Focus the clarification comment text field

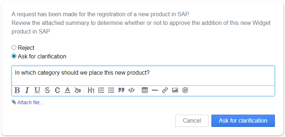(x=143, y=76)
